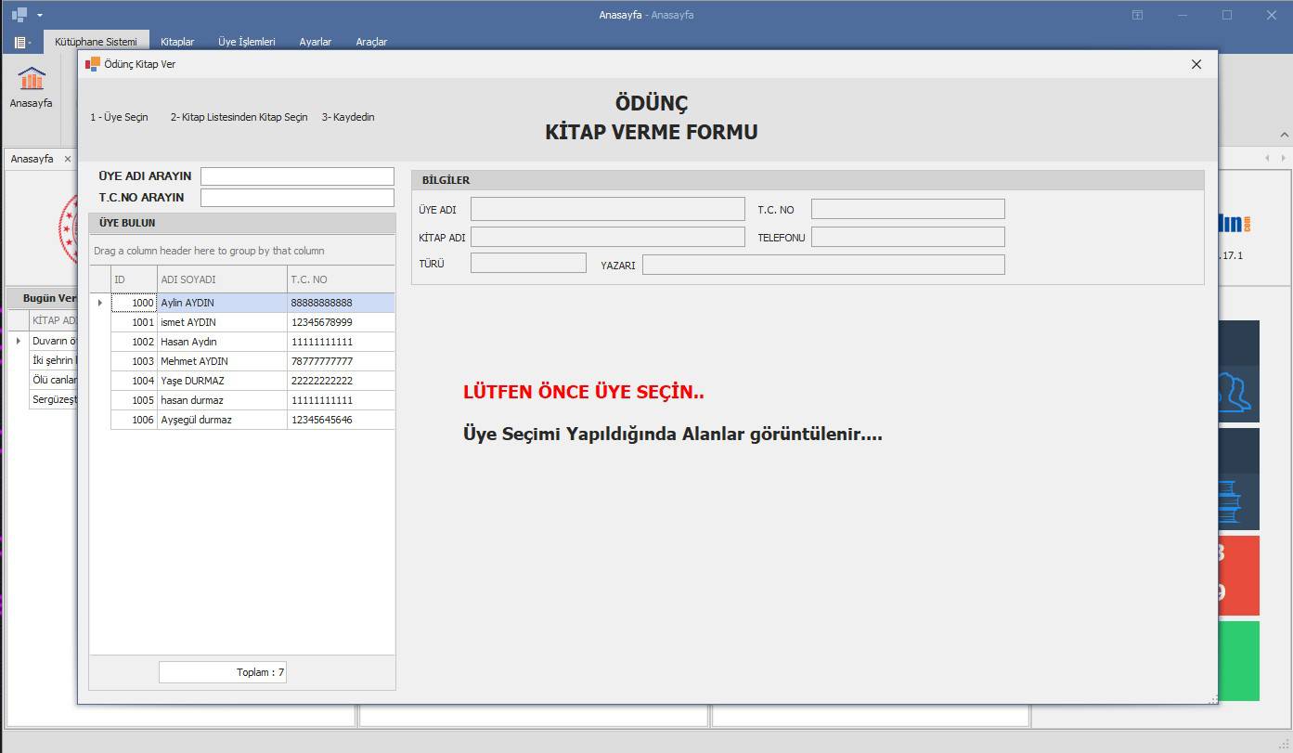1293x753 pixels.
Task: Close the Ödünç Kitap Ver dialog
Action: point(1196,64)
